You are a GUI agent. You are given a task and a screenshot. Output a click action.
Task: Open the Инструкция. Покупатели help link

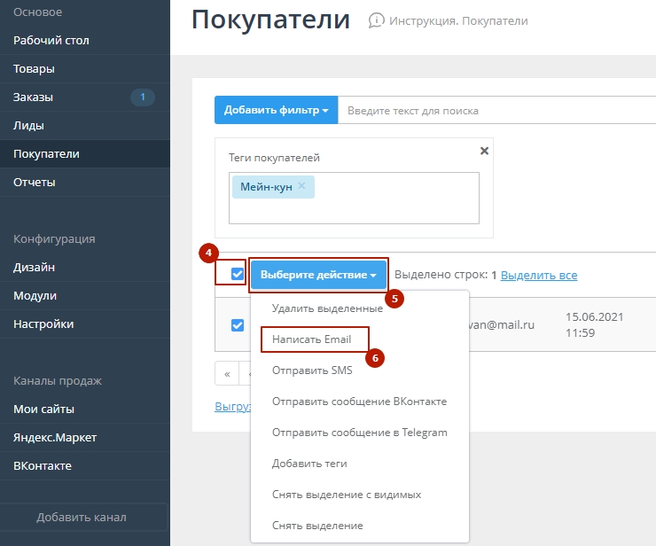tap(457, 20)
